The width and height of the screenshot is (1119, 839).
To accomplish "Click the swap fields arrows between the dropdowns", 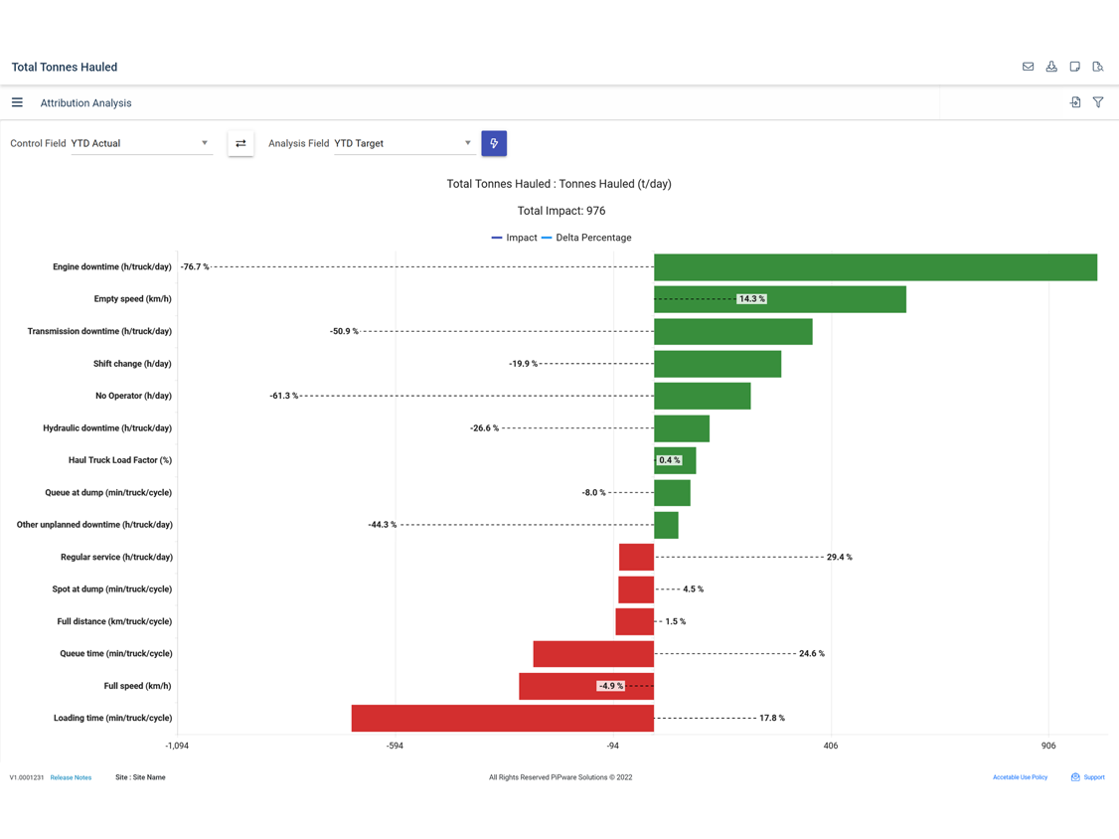I will [240, 143].
